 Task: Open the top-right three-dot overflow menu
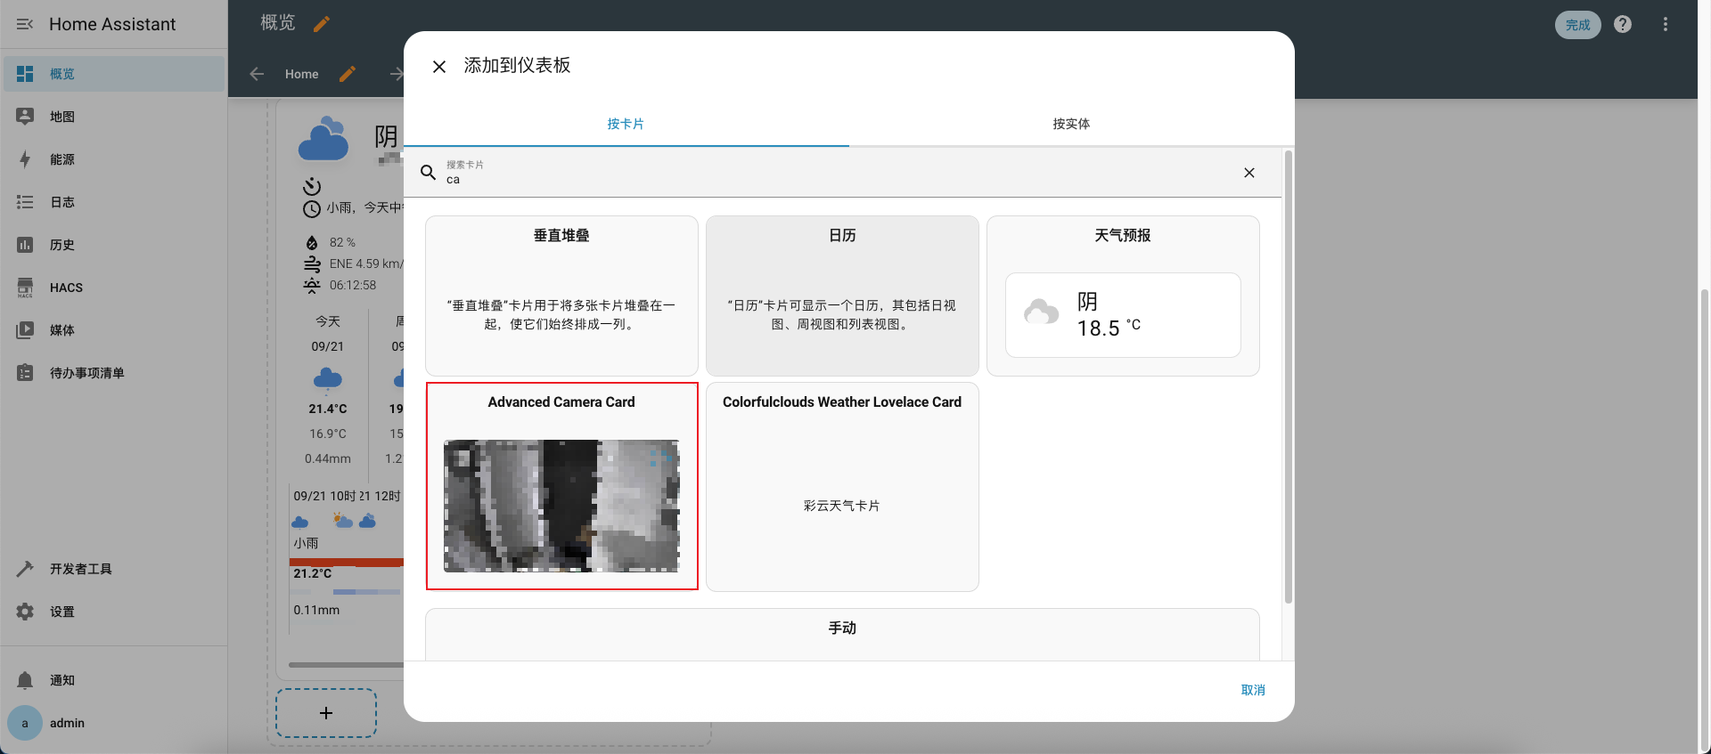pyautogui.click(x=1665, y=25)
